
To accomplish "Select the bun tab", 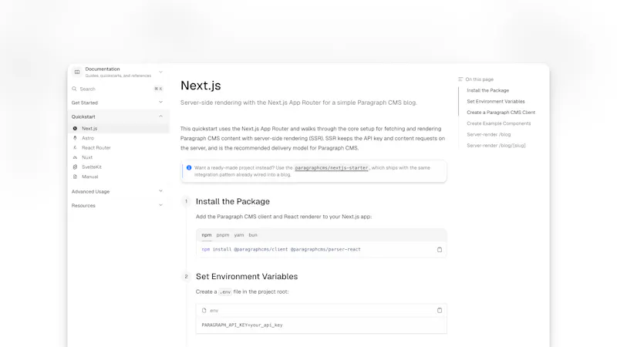I will coord(253,235).
